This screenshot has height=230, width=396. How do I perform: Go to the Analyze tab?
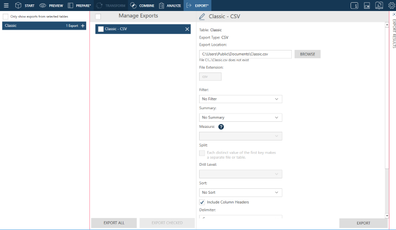pyautogui.click(x=169, y=5)
